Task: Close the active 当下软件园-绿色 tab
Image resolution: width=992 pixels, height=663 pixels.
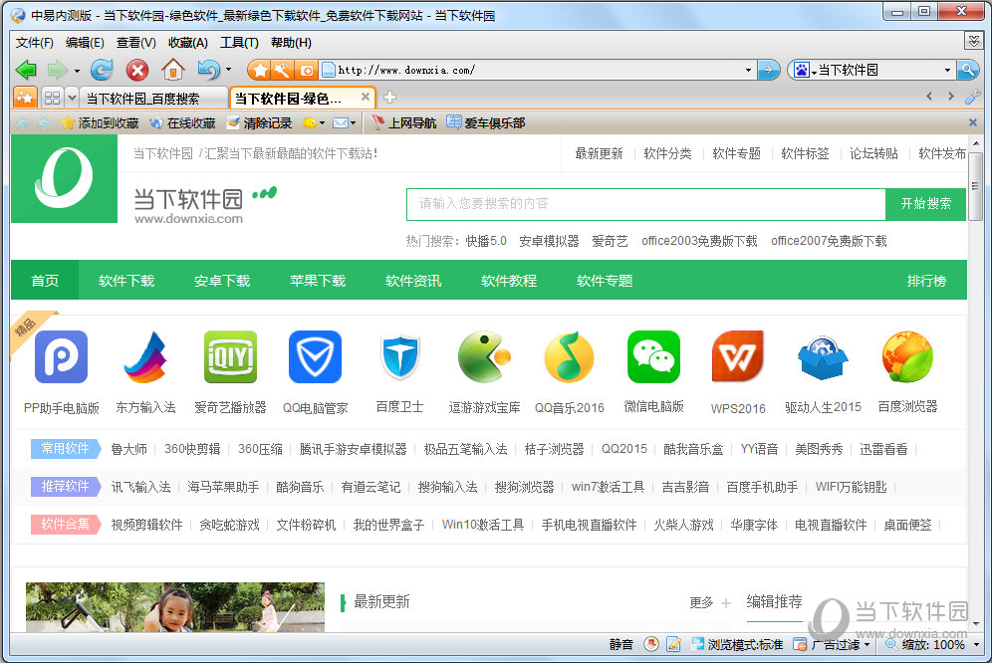Action: point(366,97)
